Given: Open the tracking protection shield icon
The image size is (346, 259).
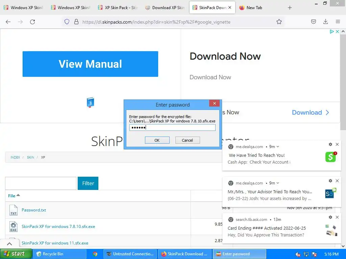Looking at the screenshot, I should [x=67, y=22].
